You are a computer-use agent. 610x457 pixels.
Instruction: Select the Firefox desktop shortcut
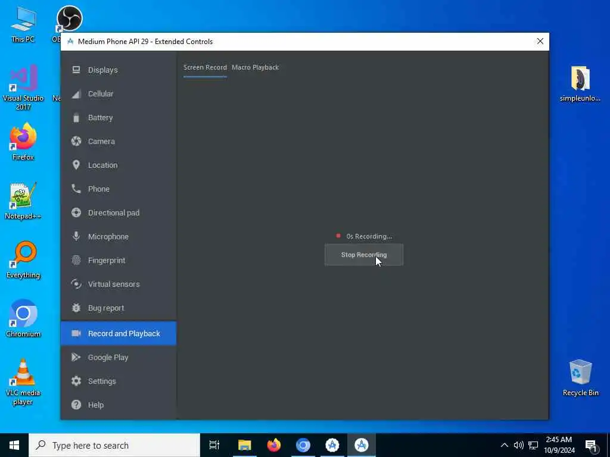[23, 142]
